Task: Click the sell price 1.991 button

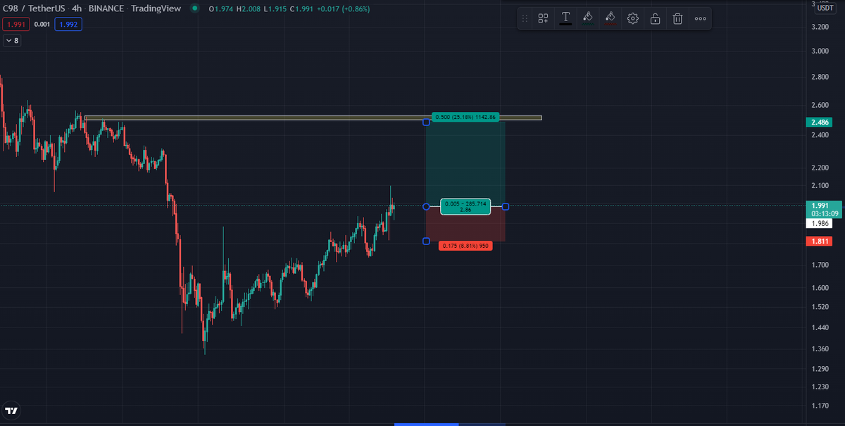Action: coord(15,24)
